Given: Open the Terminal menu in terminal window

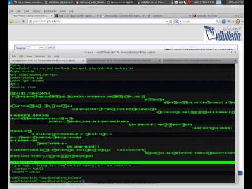Looking at the screenshot, I should pos(40,56).
